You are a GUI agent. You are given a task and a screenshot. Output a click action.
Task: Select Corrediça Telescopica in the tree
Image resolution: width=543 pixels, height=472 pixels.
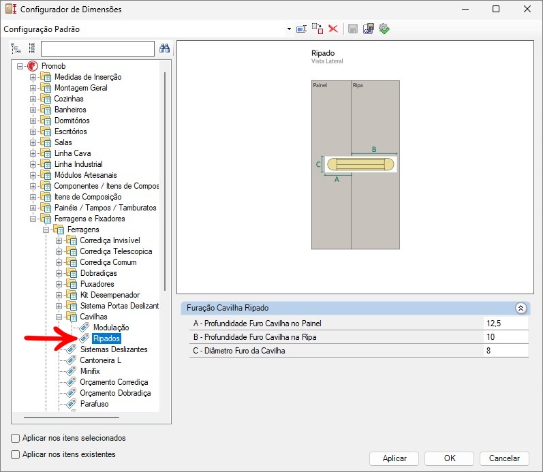116,251
